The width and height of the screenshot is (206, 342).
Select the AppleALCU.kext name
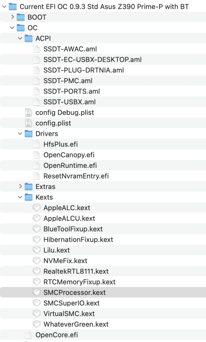69,218
